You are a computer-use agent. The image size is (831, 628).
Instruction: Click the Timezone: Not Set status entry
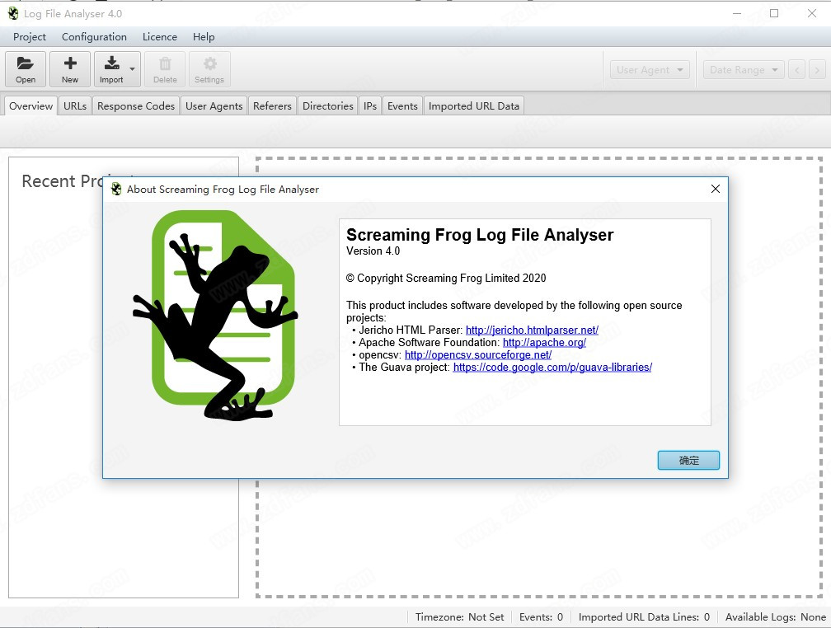[x=459, y=616]
